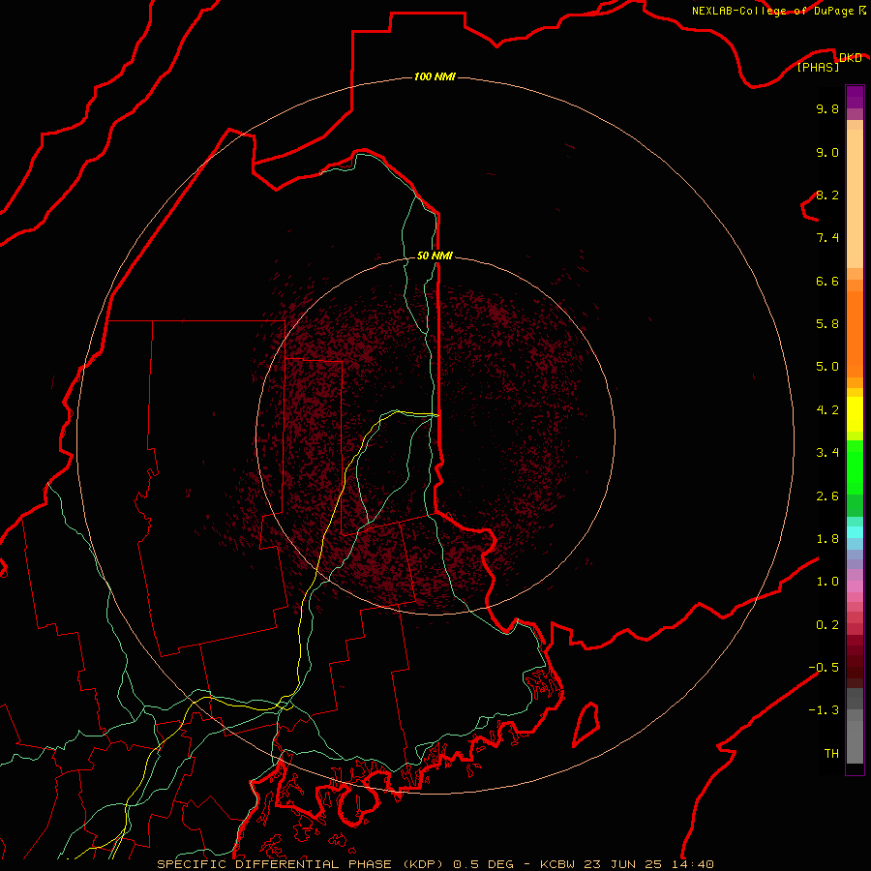871x871 pixels.
Task: Click the [PHAS] legend heading
Action: point(818,67)
